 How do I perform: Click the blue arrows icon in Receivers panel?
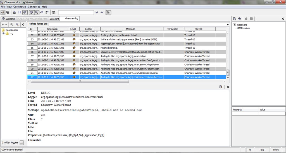240,19
